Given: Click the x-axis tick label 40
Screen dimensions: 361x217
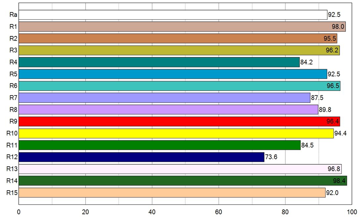Looking at the screenshot, I should [x=152, y=212].
